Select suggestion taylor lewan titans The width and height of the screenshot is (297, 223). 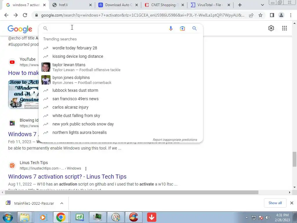(x=121, y=67)
